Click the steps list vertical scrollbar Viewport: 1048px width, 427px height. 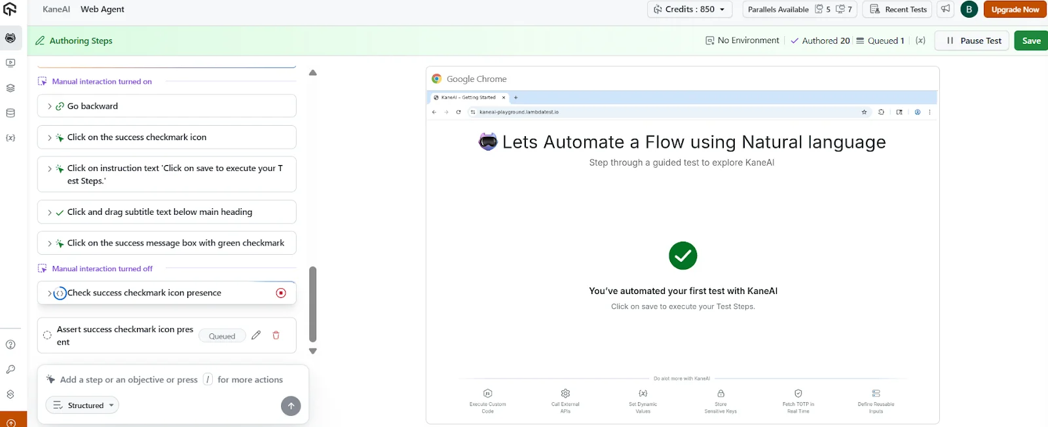312,304
